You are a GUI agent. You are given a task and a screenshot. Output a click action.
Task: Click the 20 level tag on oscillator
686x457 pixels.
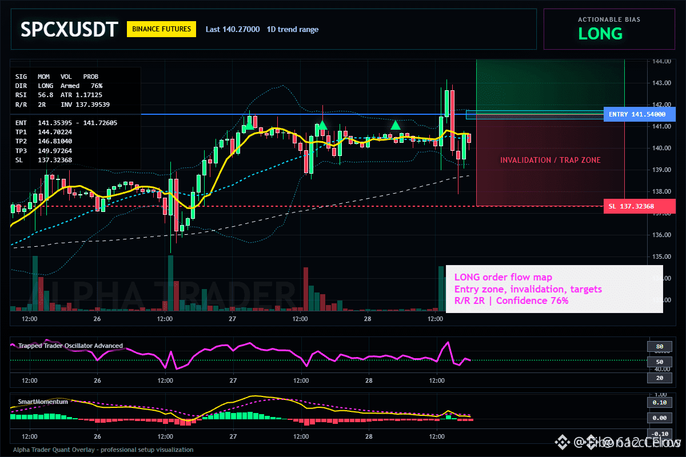(x=659, y=378)
